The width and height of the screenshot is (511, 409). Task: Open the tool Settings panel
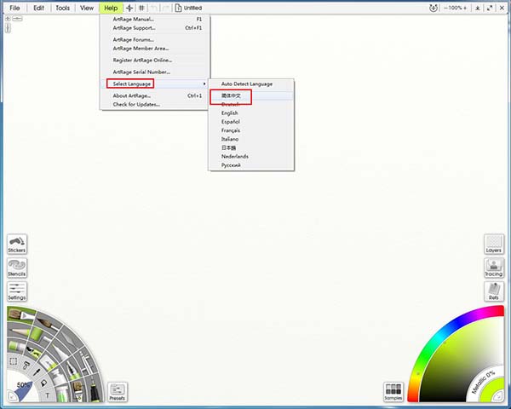(x=16, y=291)
